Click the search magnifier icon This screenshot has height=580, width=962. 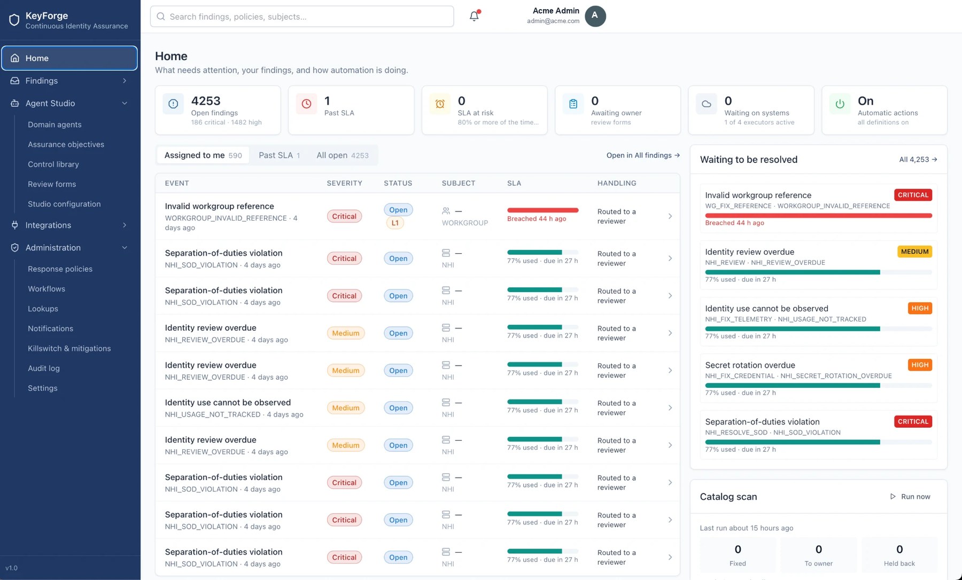pyautogui.click(x=161, y=17)
